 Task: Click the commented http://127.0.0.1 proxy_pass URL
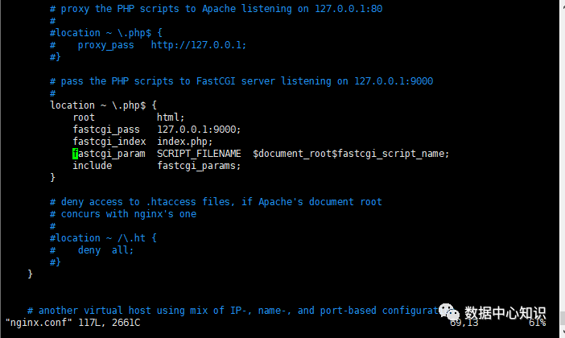pyautogui.click(x=199, y=45)
